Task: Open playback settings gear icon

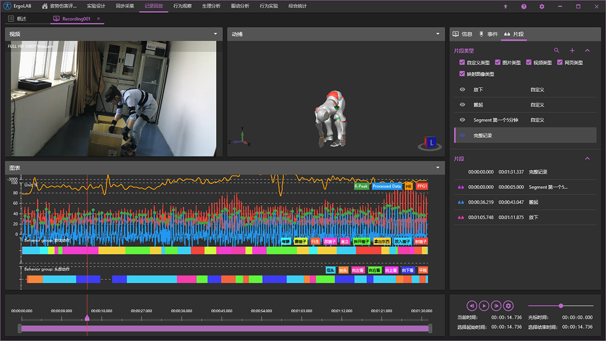Action: click(508, 306)
